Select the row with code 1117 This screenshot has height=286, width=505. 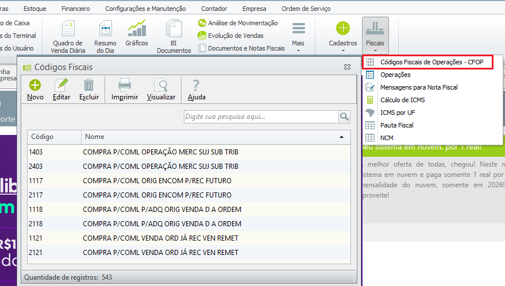click(x=189, y=181)
